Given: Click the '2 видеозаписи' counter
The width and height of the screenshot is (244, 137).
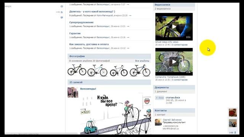Looking at the screenshot, I should tap(163, 9).
